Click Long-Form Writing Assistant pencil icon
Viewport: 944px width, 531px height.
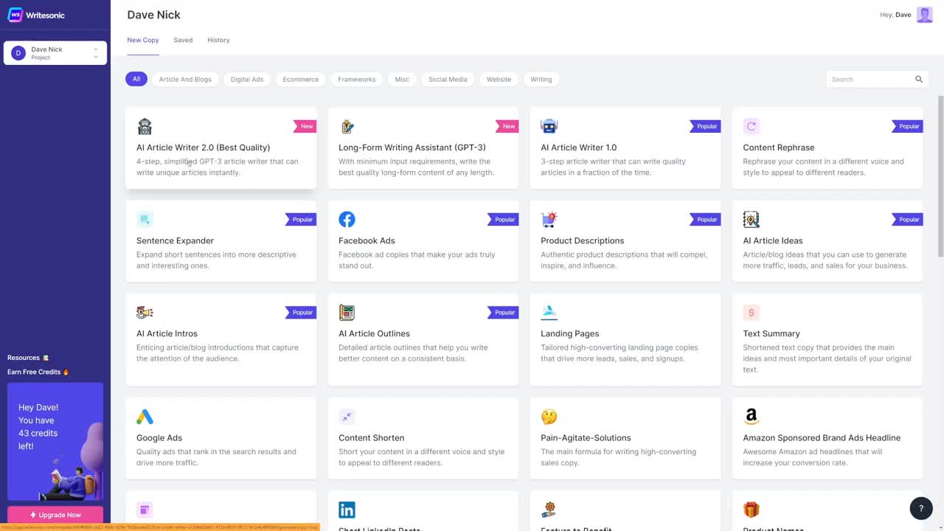[x=347, y=126]
